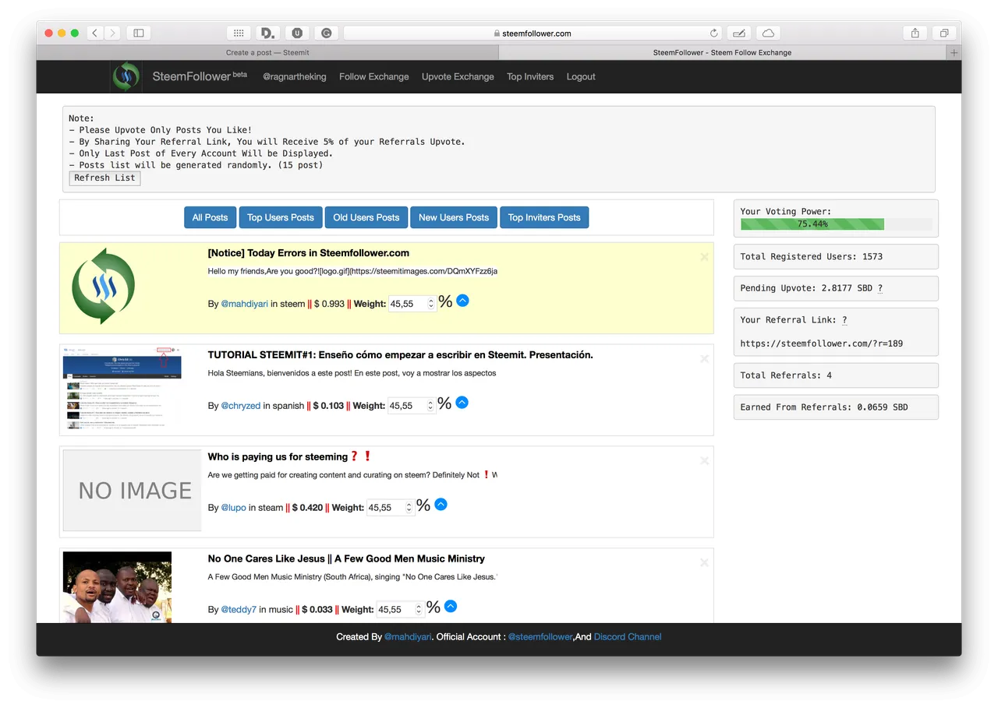Viewport: 998px width, 708px height.
Task: Go back with Safari's back arrow
Action: click(95, 33)
